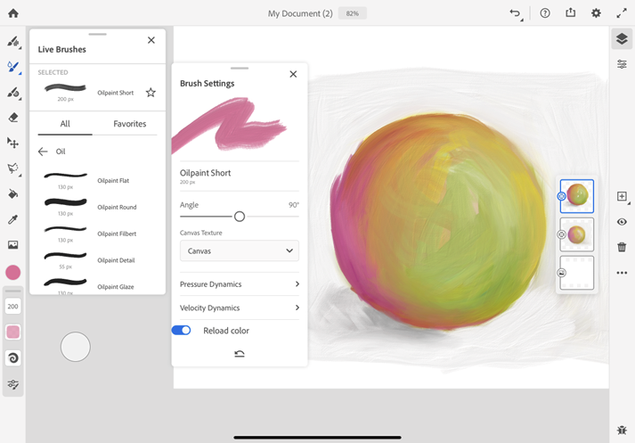Select the Oilpaint Filbert brush
This screenshot has width=635, height=443.
97,234
